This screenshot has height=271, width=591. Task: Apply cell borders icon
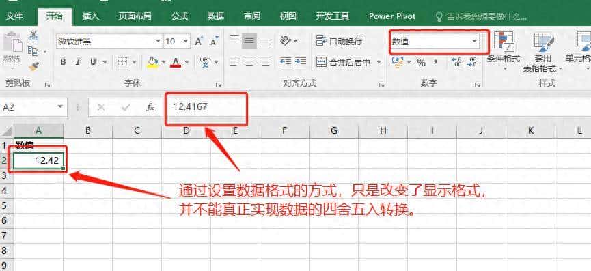pyautogui.click(x=122, y=62)
